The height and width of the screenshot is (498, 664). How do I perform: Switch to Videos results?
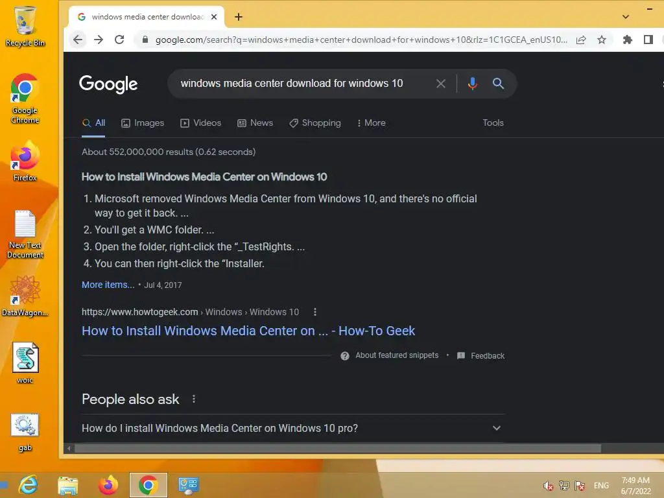(201, 123)
